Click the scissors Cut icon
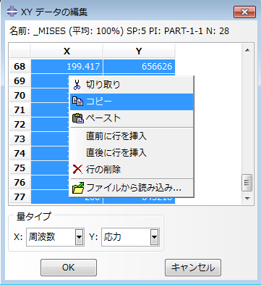The width and height of the screenshot is (261, 285). [77, 85]
